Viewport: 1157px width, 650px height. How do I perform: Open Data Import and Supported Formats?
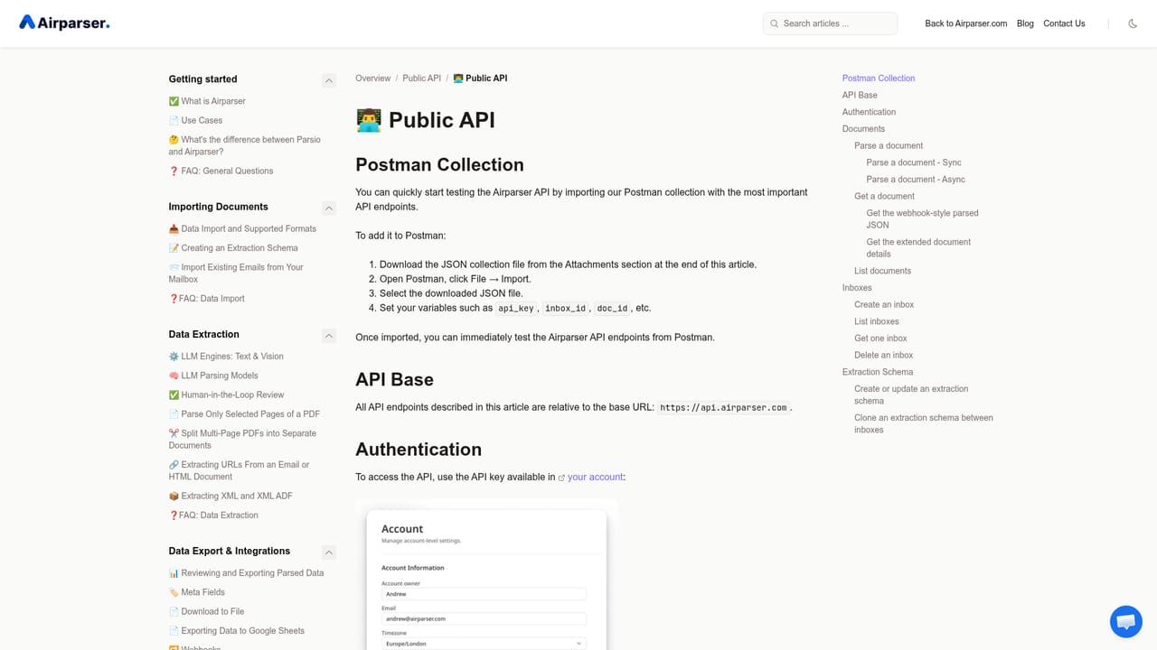coord(242,228)
